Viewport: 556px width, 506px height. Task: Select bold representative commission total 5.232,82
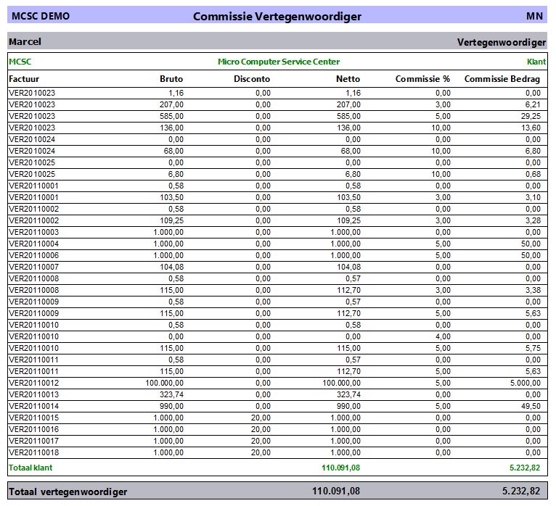[521, 491]
